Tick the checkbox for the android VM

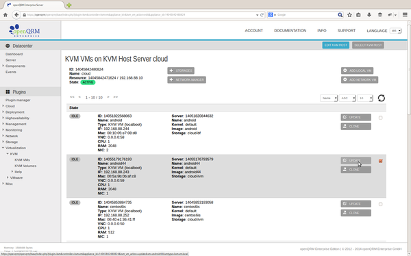pos(381,118)
